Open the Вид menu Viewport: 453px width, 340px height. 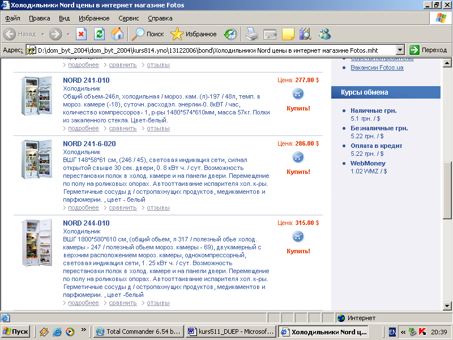pyautogui.click(x=64, y=18)
